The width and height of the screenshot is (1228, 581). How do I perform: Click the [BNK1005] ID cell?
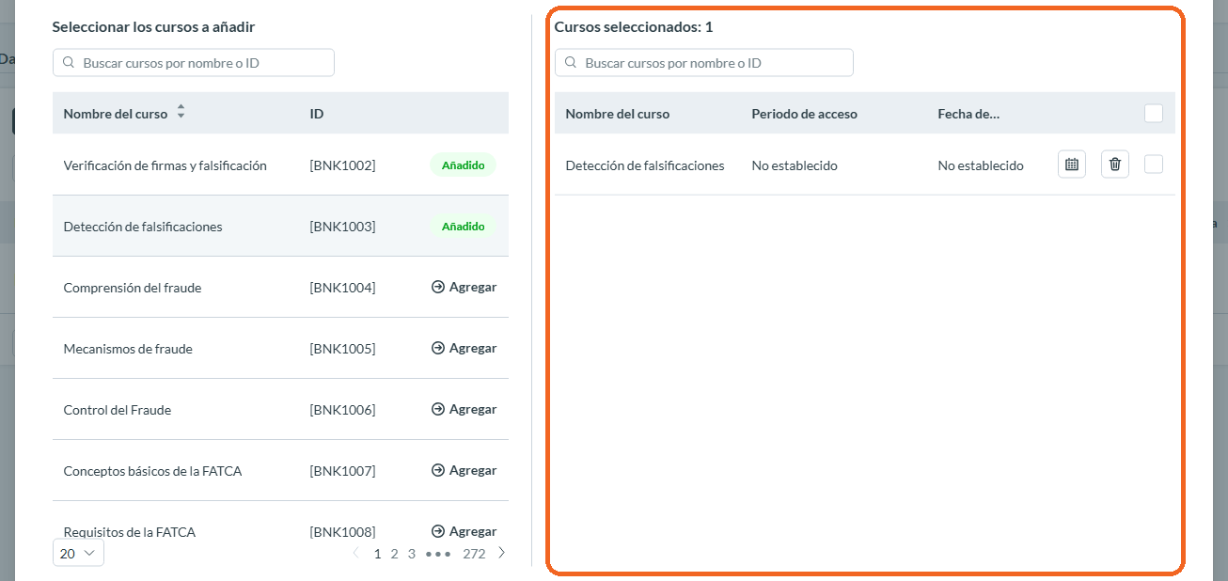click(x=342, y=349)
